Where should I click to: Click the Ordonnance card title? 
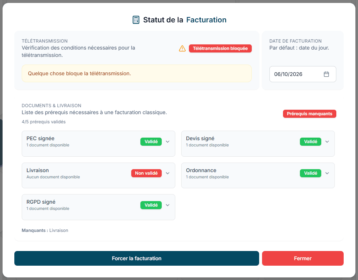pyautogui.click(x=201, y=170)
